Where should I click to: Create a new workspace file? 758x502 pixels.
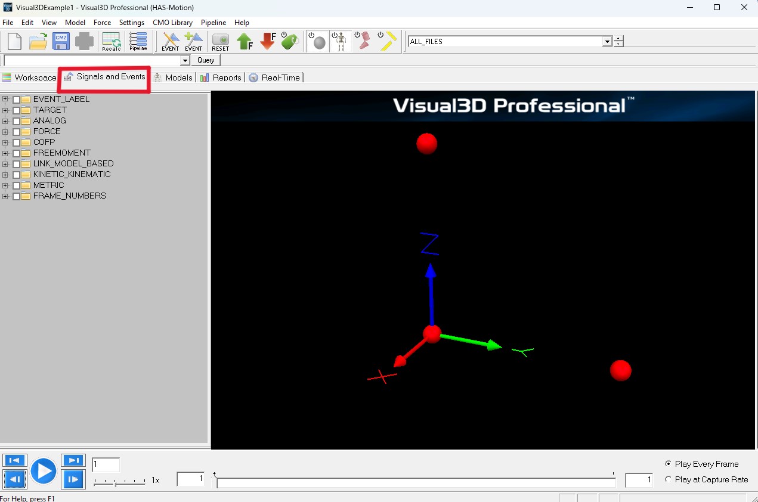pyautogui.click(x=14, y=42)
